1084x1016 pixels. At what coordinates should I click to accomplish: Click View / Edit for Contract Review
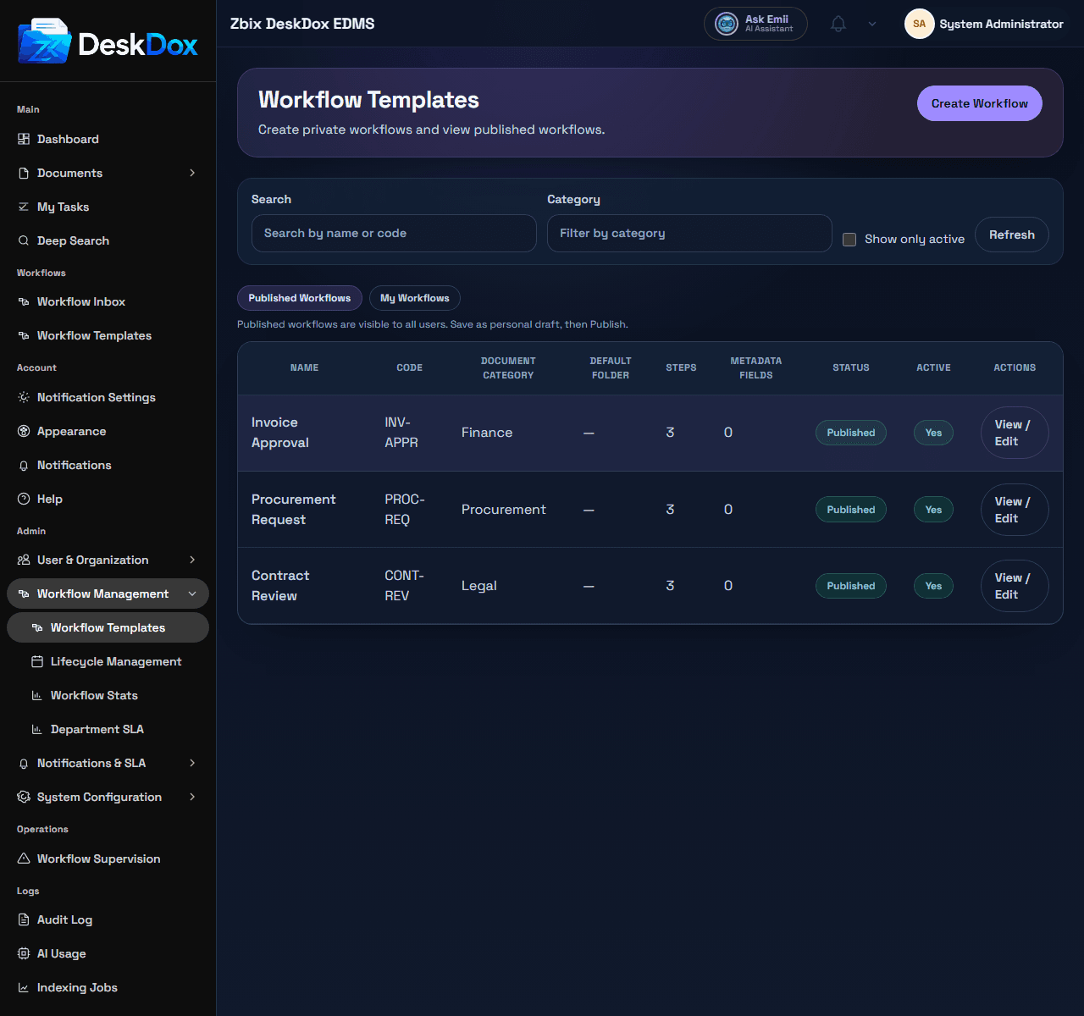1015,586
